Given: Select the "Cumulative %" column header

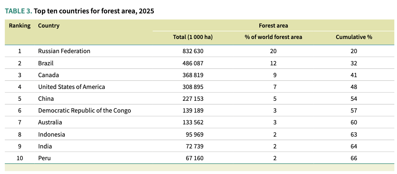Looking at the screenshot, I should click(x=354, y=37).
